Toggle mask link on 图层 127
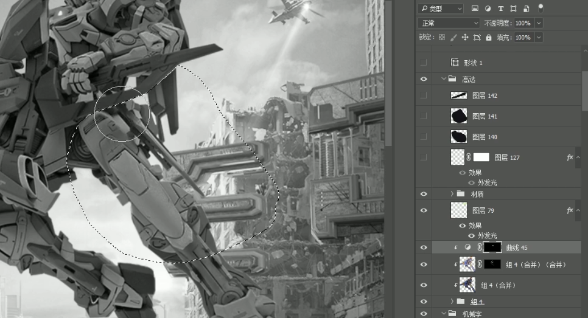The height and width of the screenshot is (318, 588). [x=469, y=157]
